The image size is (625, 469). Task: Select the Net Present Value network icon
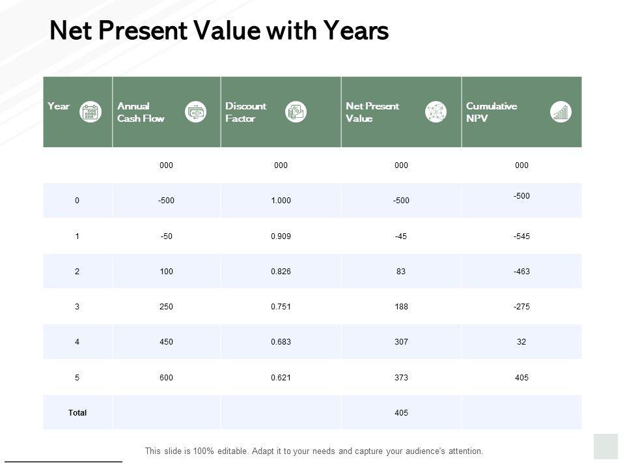[436, 112]
